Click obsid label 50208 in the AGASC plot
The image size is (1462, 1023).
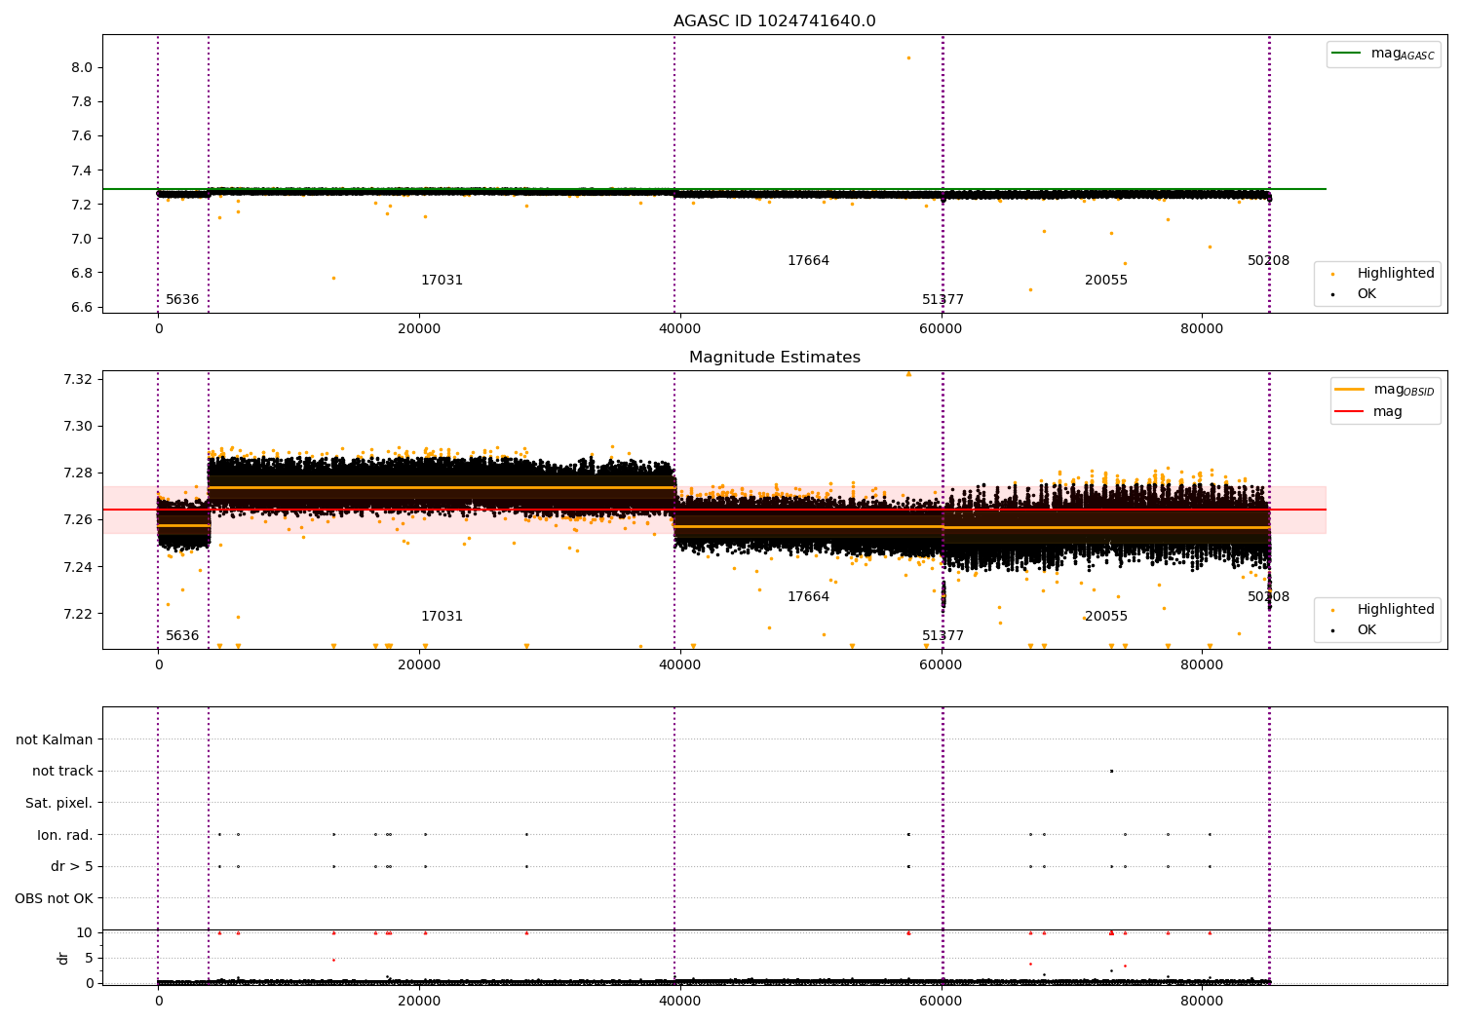tap(1268, 261)
